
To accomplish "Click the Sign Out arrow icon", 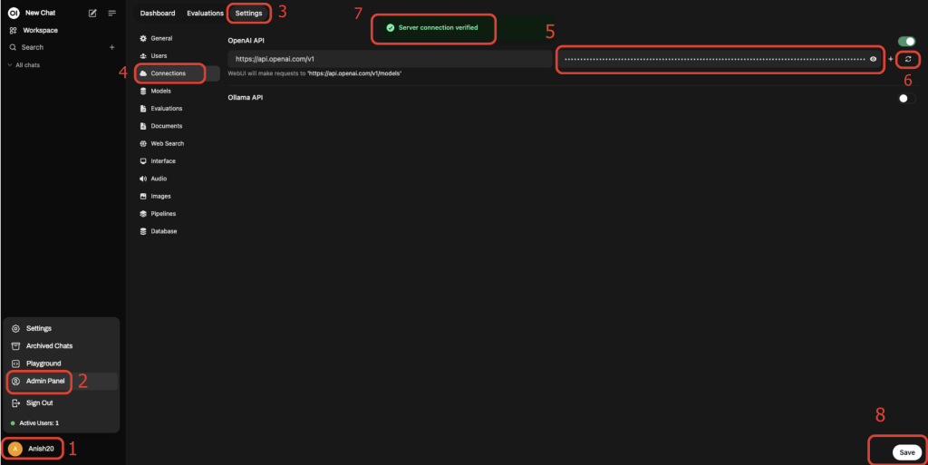I will 16,402.
